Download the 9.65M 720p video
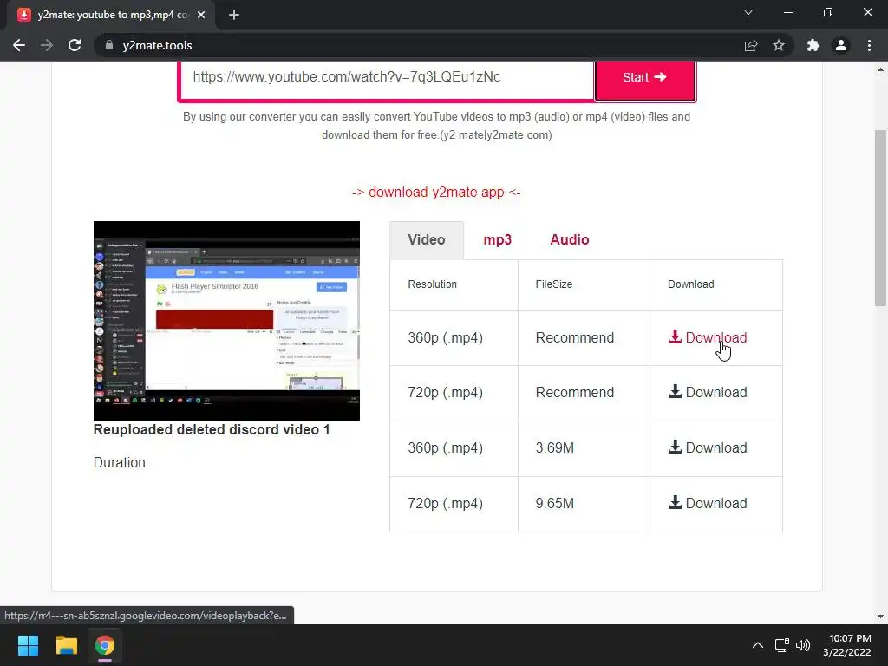Image resolution: width=888 pixels, height=666 pixels. click(x=708, y=504)
